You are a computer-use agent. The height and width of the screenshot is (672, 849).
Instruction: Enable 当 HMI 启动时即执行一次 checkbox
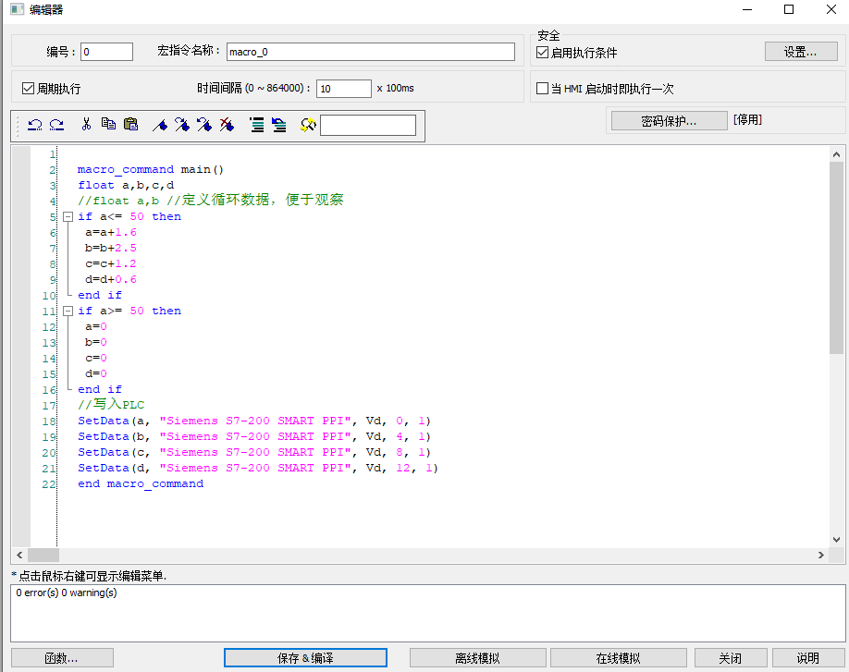click(x=543, y=89)
